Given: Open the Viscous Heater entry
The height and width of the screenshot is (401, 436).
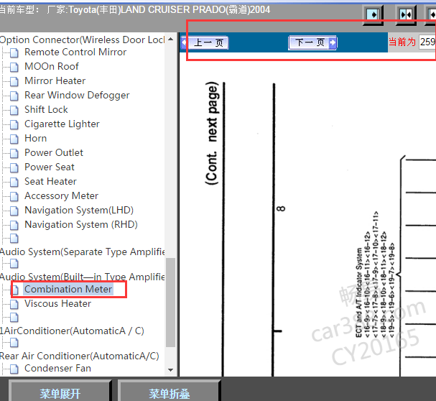Looking at the screenshot, I should point(57,303).
